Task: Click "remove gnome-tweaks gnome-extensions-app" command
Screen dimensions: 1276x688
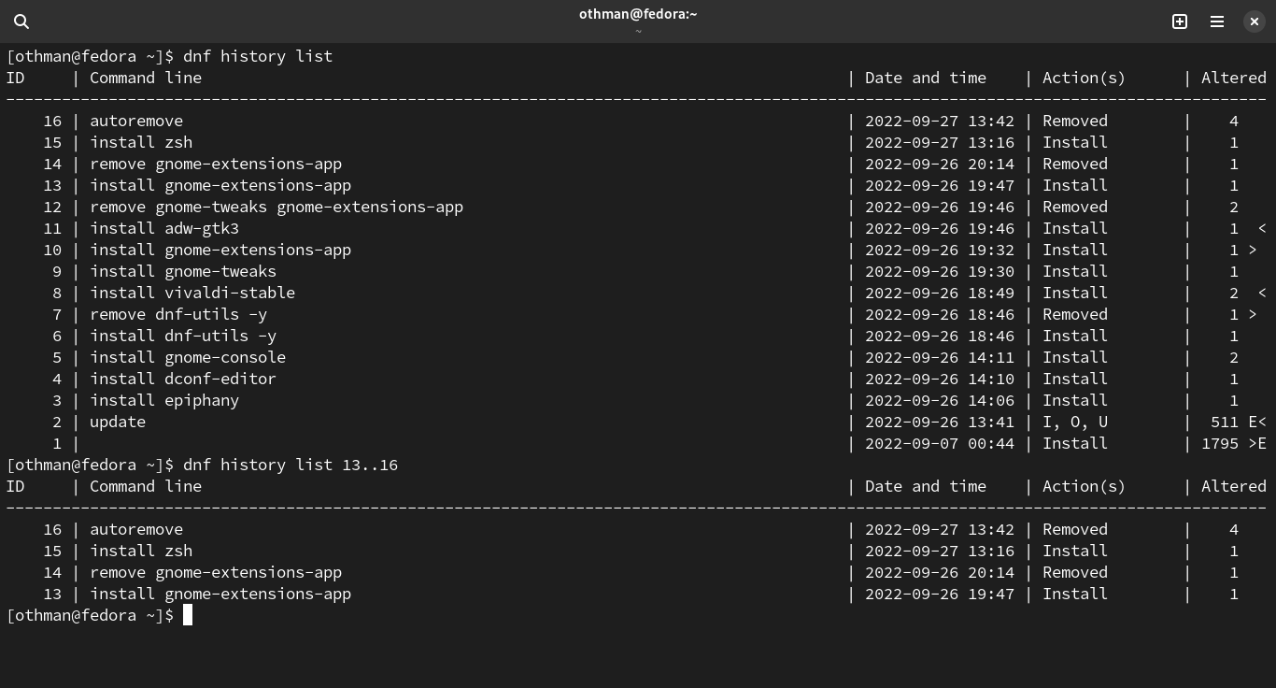Action: coord(276,207)
